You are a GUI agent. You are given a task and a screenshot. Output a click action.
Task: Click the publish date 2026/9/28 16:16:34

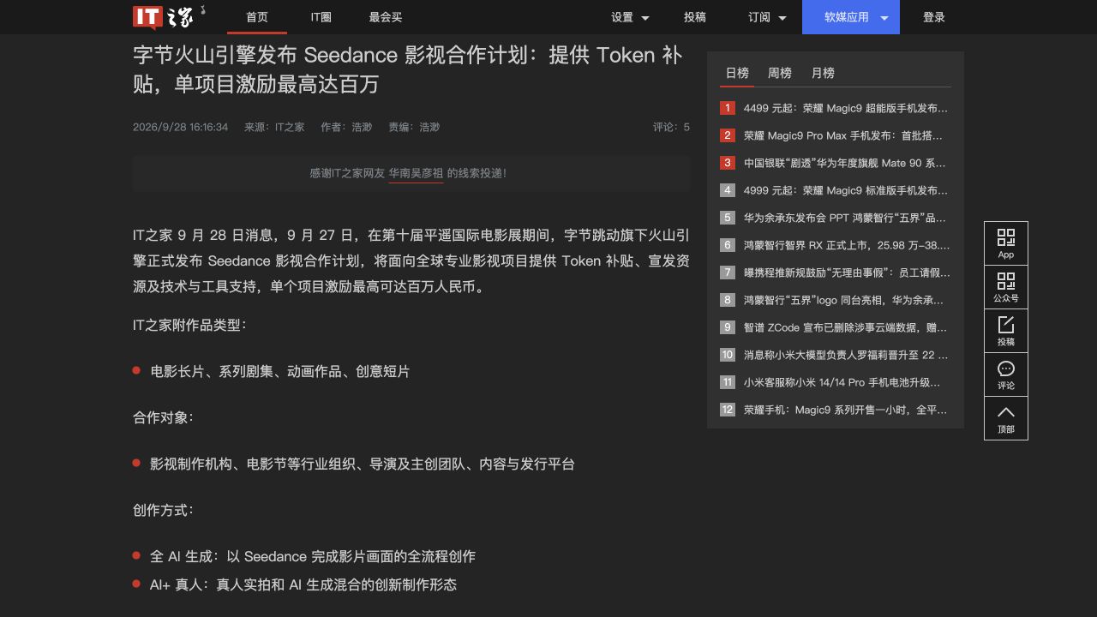(x=180, y=127)
